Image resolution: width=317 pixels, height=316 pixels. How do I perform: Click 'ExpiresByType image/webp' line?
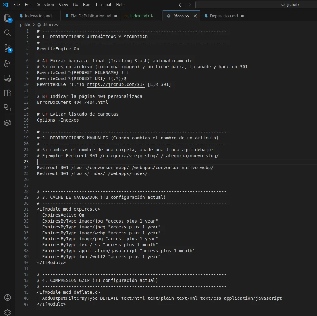point(101,233)
